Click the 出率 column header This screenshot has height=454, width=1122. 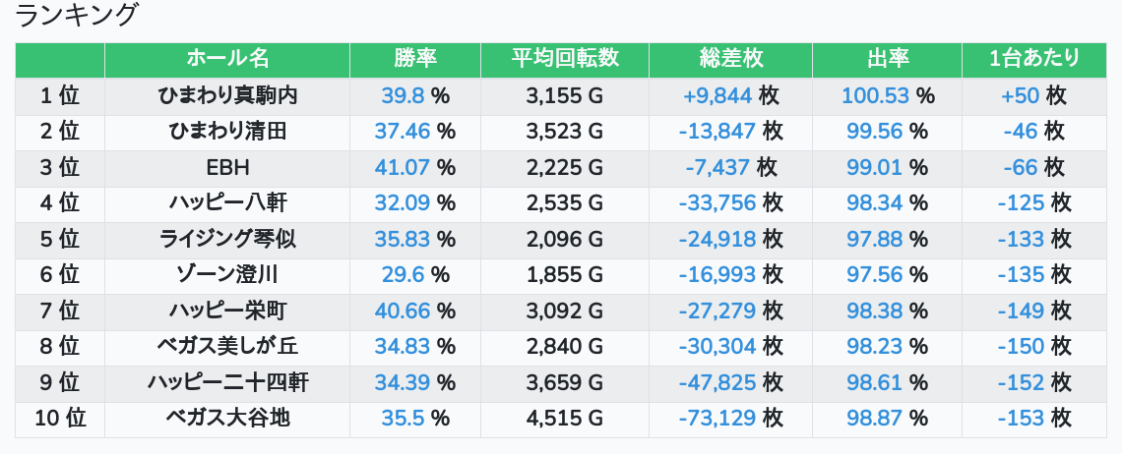point(887,59)
